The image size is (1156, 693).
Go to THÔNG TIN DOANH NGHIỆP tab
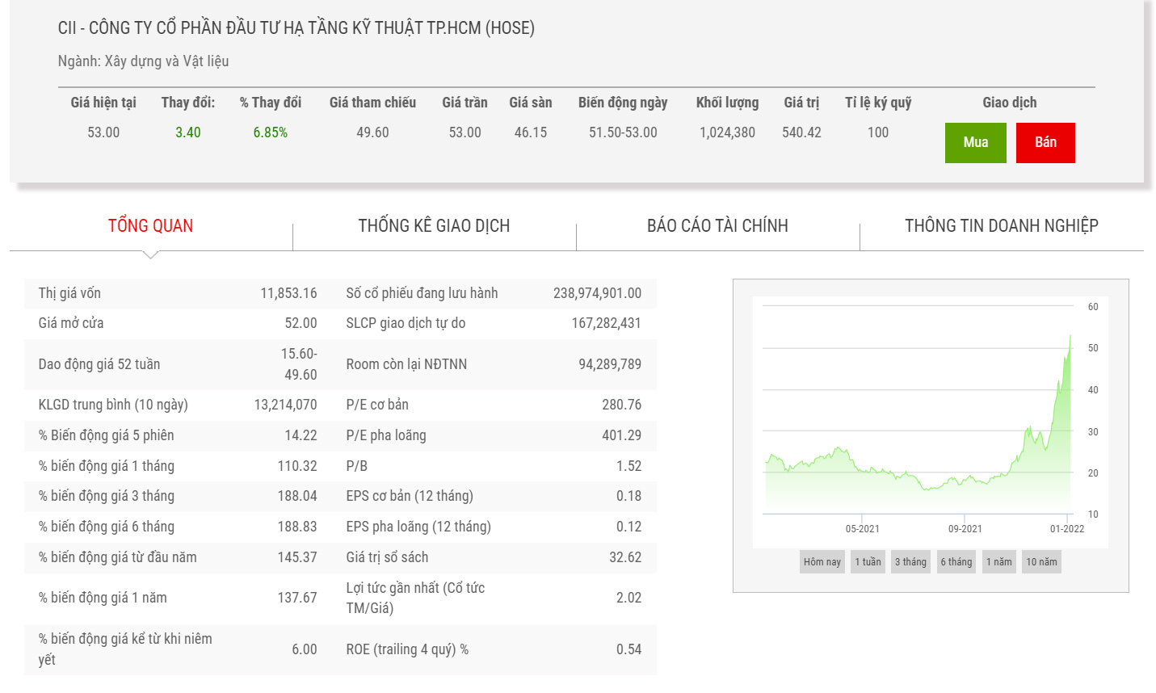[x=1001, y=226]
